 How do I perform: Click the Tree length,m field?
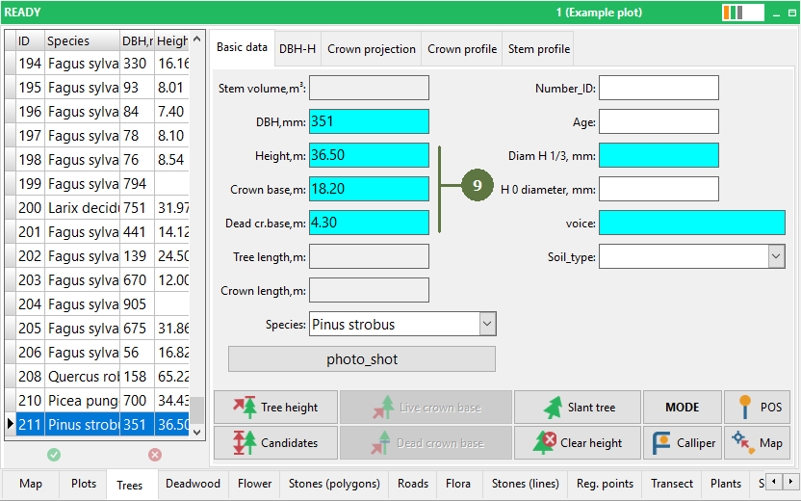point(369,256)
